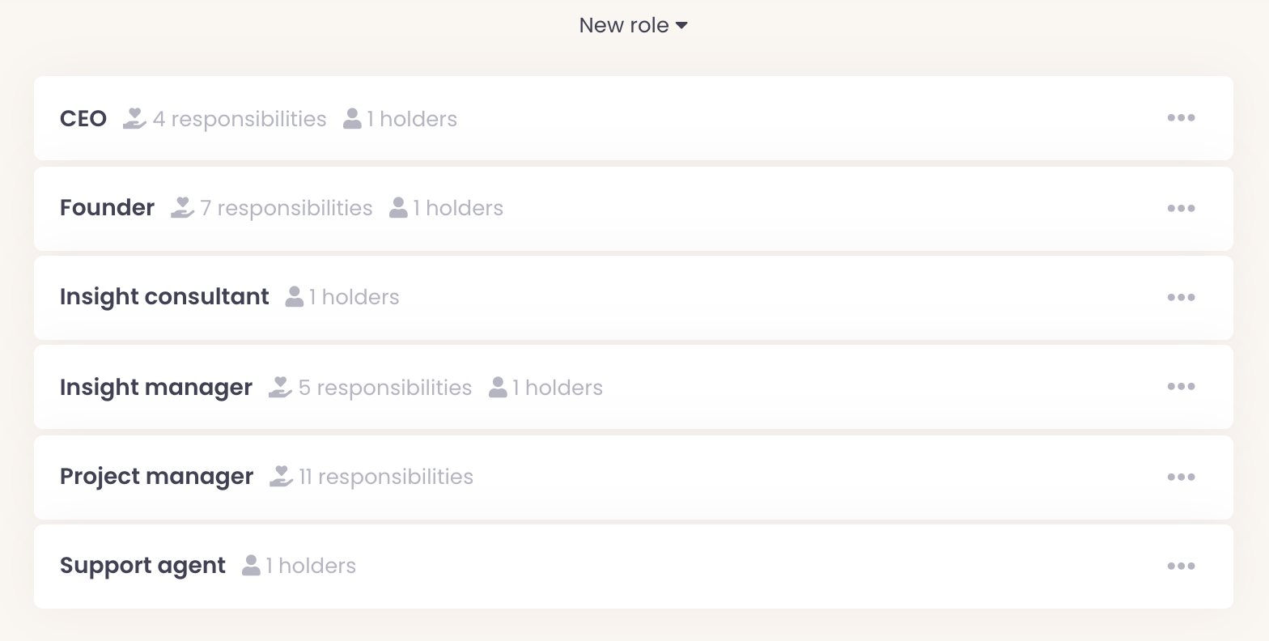Open the Founder role three-dot menu

pos(1181,208)
